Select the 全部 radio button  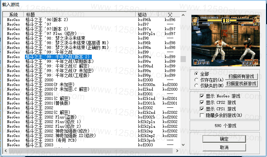(196, 74)
